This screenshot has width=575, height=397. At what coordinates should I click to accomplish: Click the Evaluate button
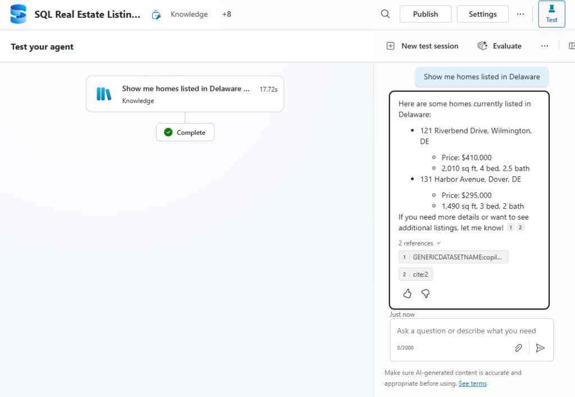(500, 46)
